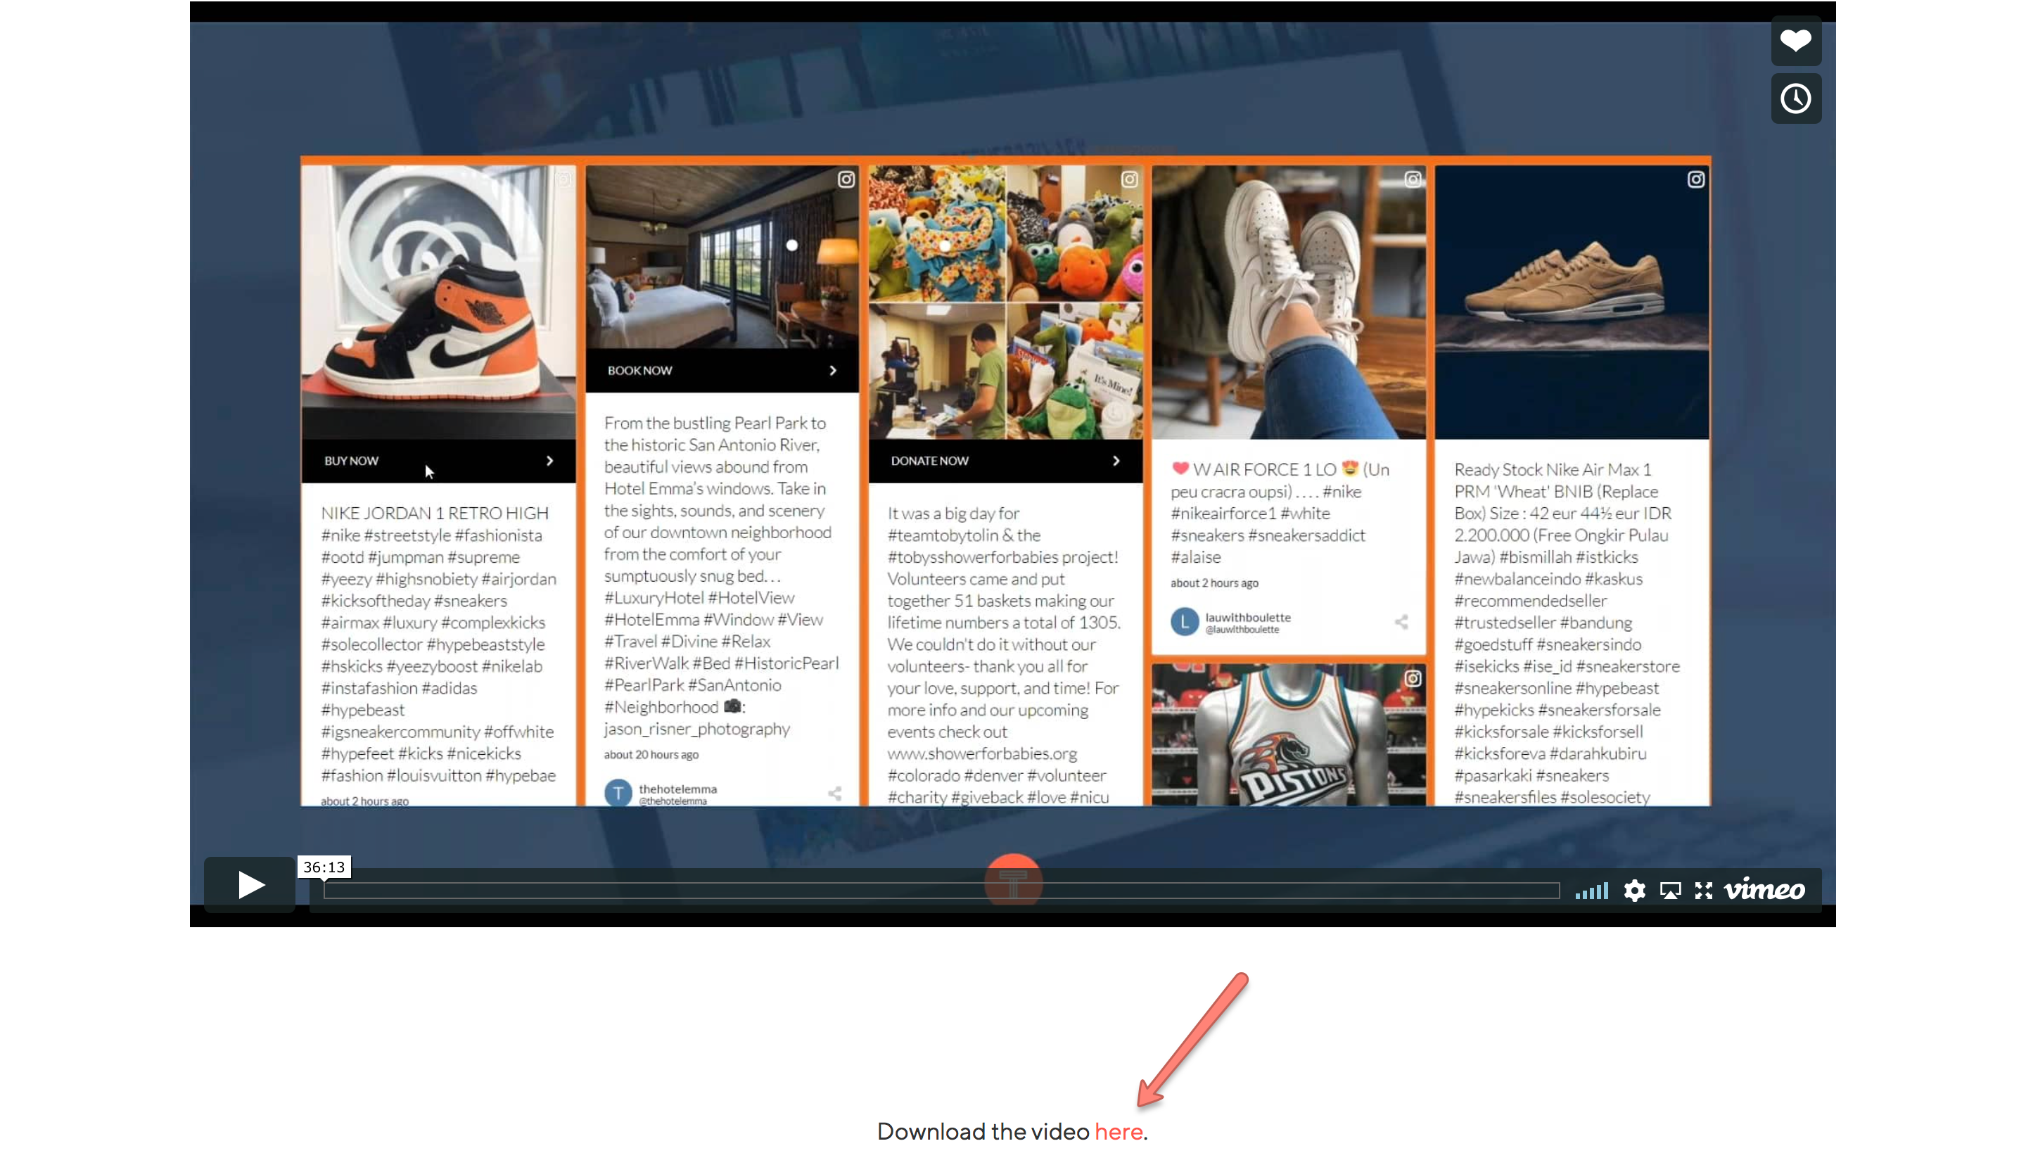Viewport: 2026px width, 1172px height.
Task: Open the stuffed animals collage image
Action: [x=1005, y=302]
